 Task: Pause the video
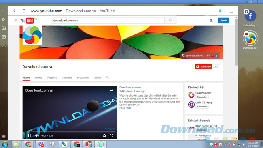point(30,135)
